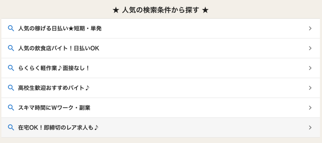The width and height of the screenshot is (322, 143).
Task: Open chevron arrow for らくらく軽作業
Action: tap(310, 68)
